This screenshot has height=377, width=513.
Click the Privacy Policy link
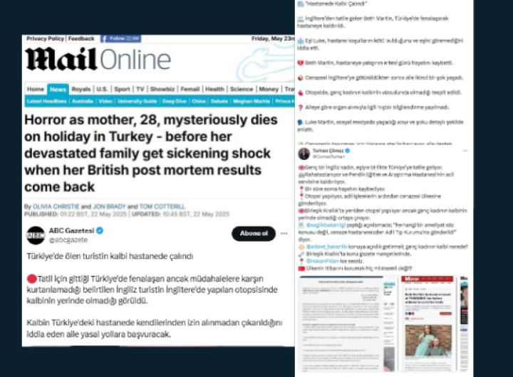tap(45, 38)
